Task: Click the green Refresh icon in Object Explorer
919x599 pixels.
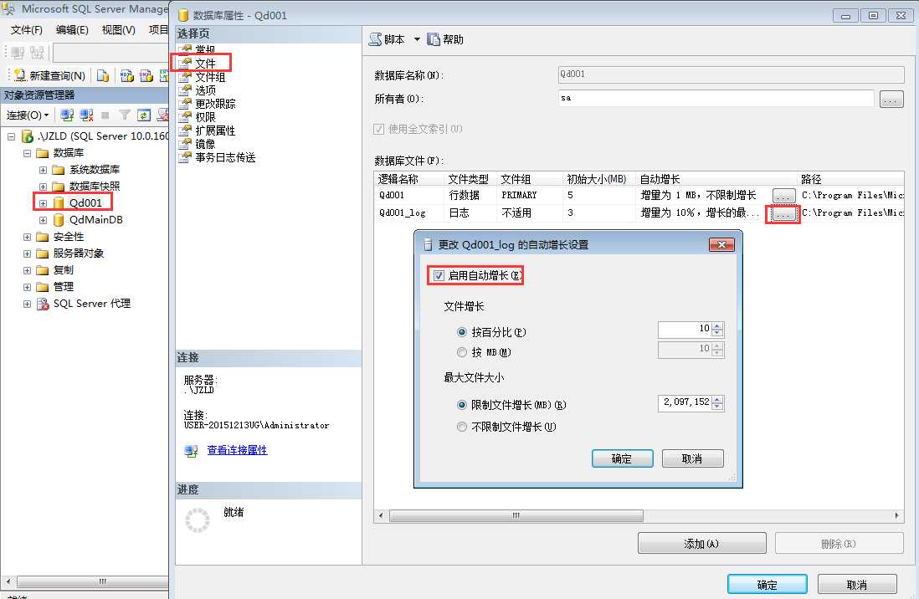Action: coord(144,115)
